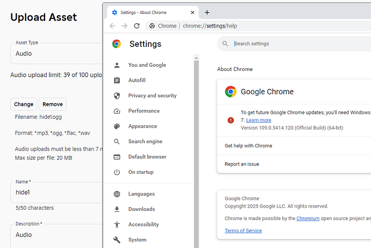Click the power icon for On startup
Viewport: 371px width, 248px height.
(x=117, y=172)
